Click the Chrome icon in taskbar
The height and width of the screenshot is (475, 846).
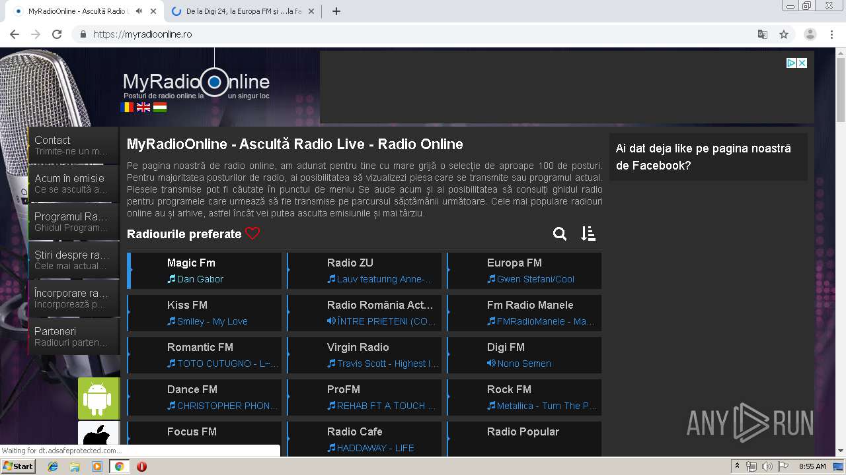click(120, 466)
